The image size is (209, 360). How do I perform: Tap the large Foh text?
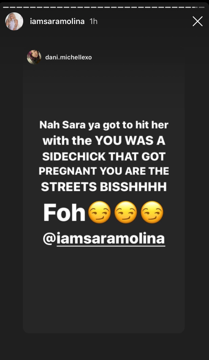click(x=64, y=213)
